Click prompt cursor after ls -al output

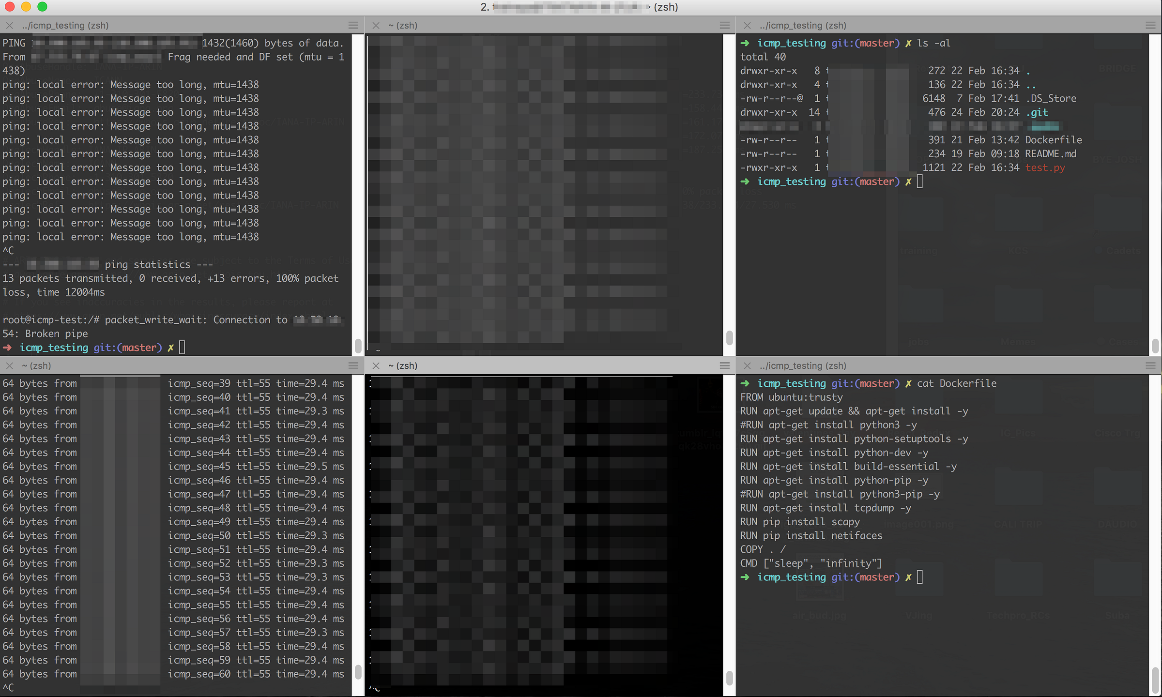coord(919,182)
